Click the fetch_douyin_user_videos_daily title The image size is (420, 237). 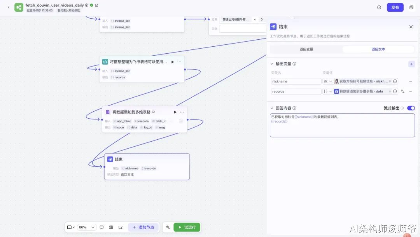[55, 5]
